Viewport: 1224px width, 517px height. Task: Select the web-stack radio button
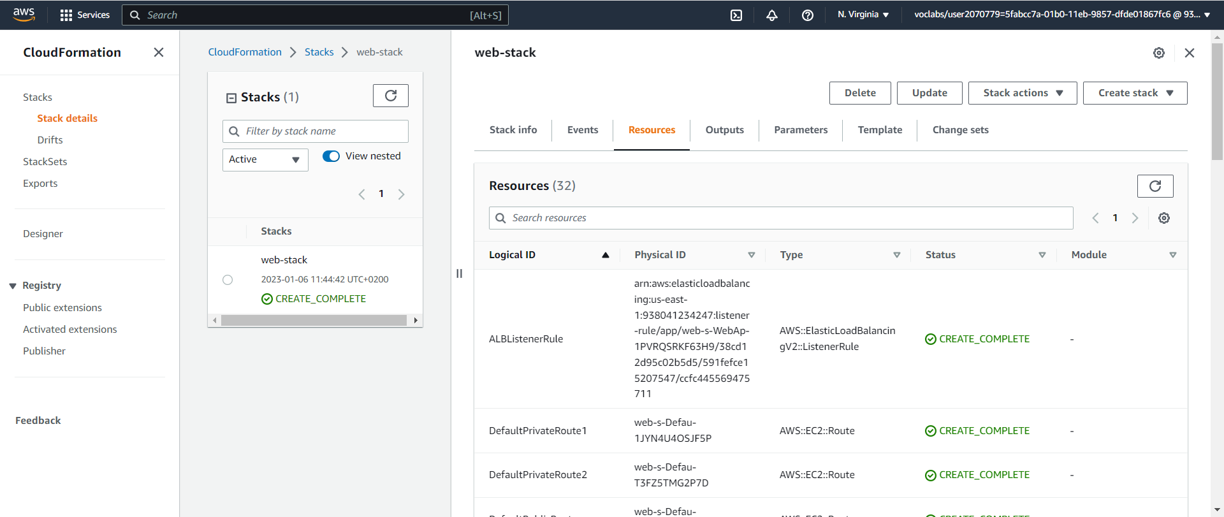[228, 280]
